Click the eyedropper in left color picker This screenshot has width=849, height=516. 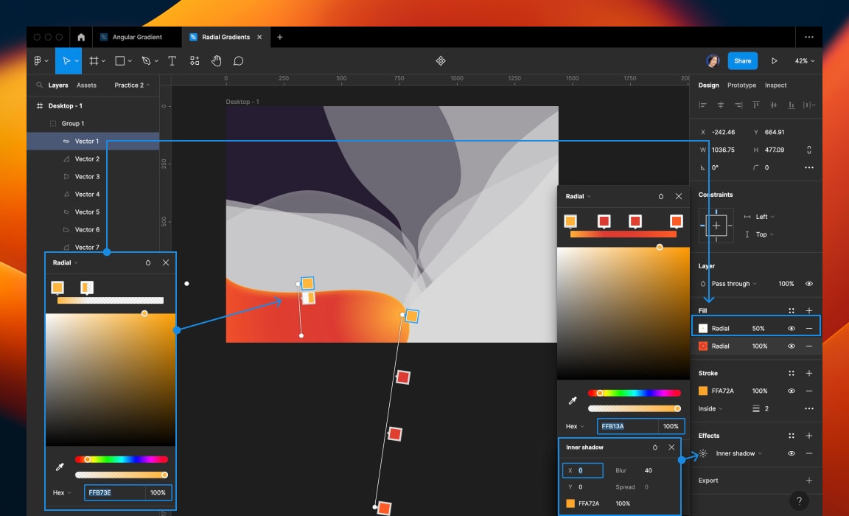60,467
